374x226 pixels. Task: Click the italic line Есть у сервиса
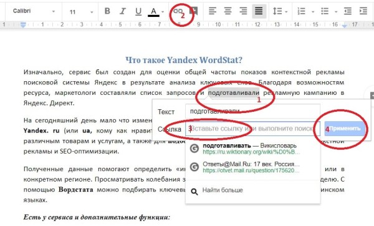(x=97, y=217)
